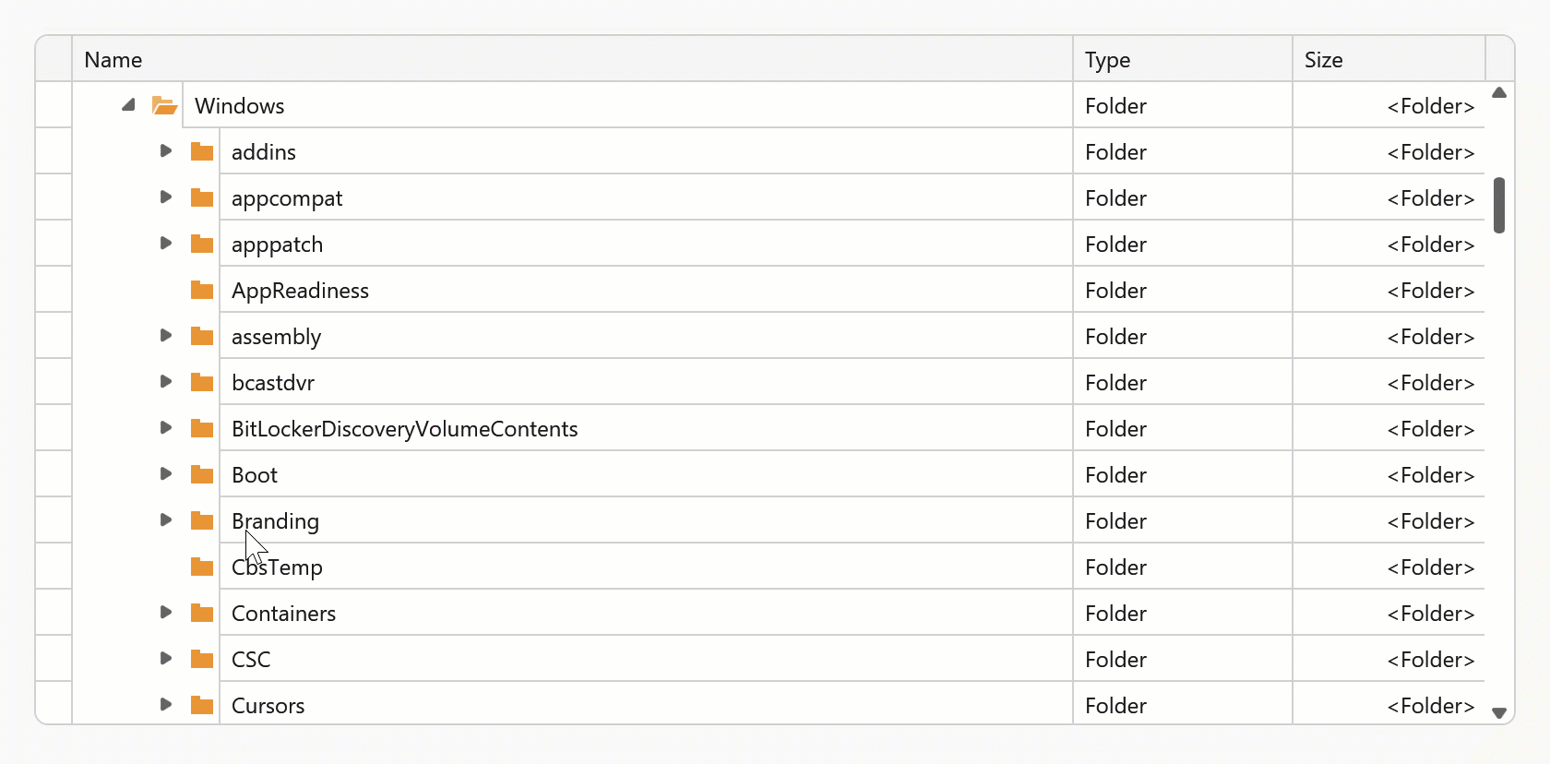1550x764 pixels.
Task: Click the Boot folder icon
Action: 201,473
